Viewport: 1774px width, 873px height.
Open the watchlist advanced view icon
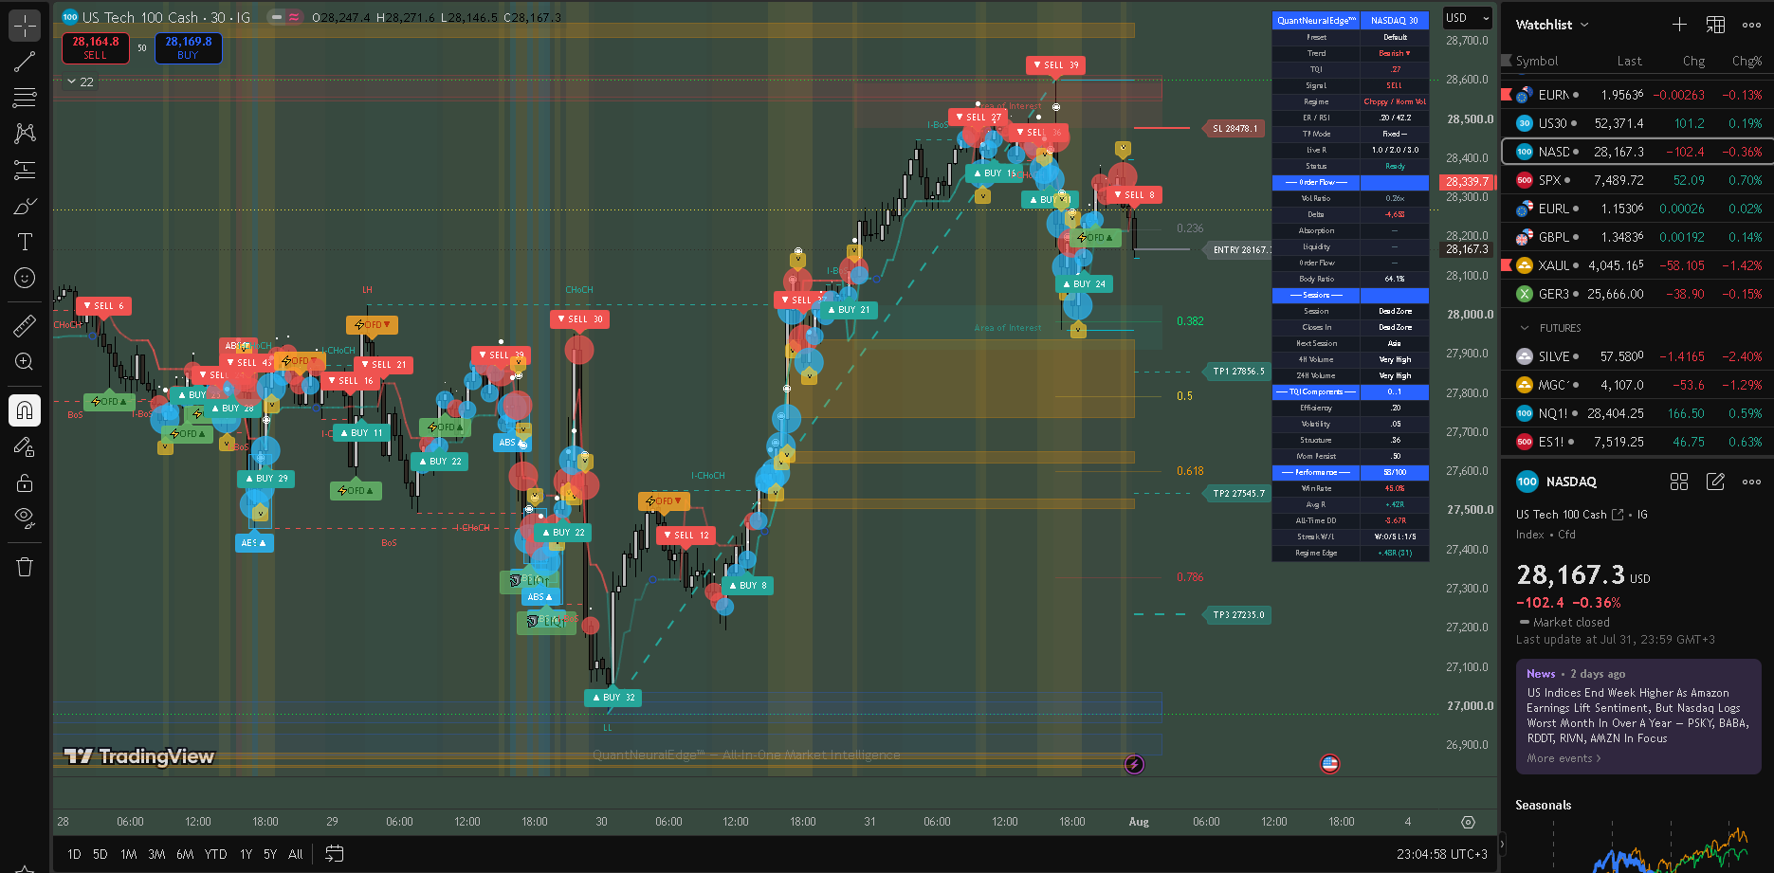[1715, 25]
